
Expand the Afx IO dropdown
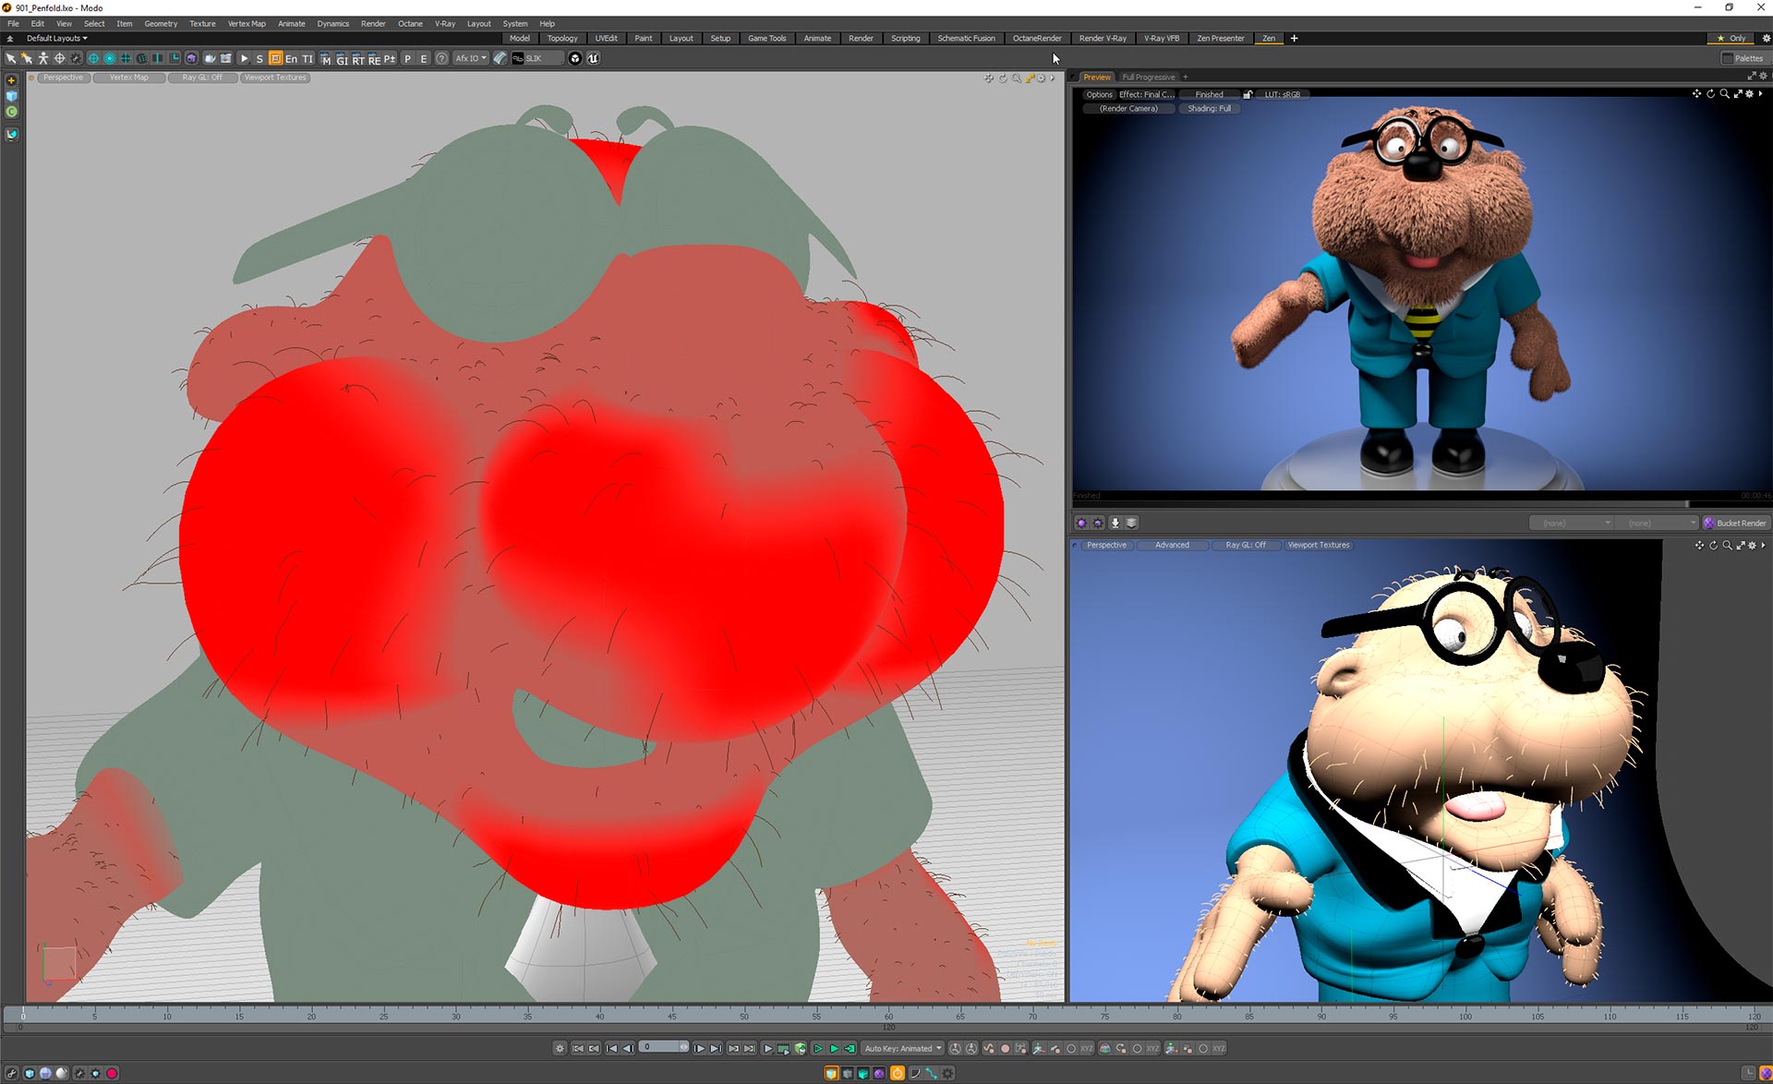470,58
